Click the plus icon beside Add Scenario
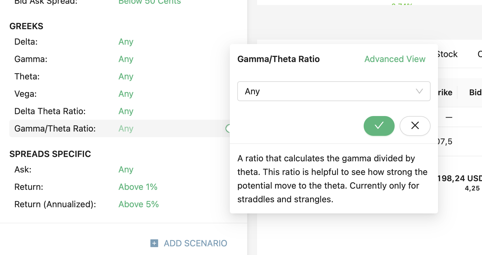Viewport: 482px width, 255px height. pos(154,243)
